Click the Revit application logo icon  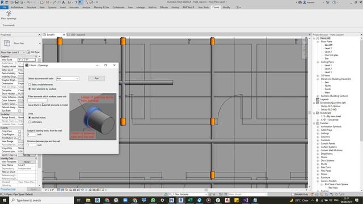(x=2, y=2)
